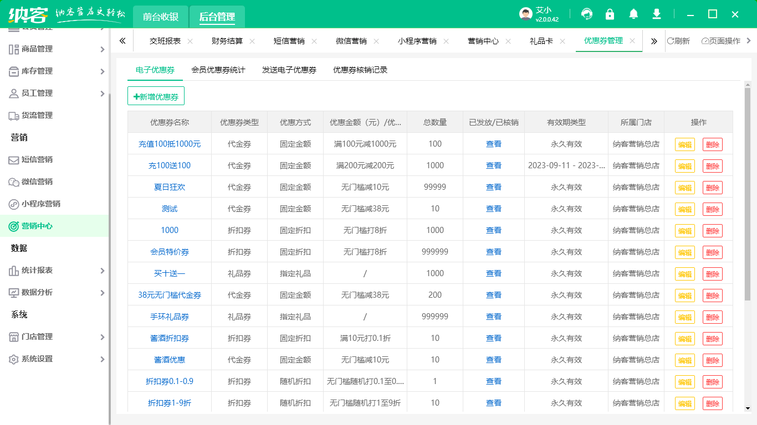View issued records for 鉴酒折扣券
The image size is (757, 425).
coord(494,338)
